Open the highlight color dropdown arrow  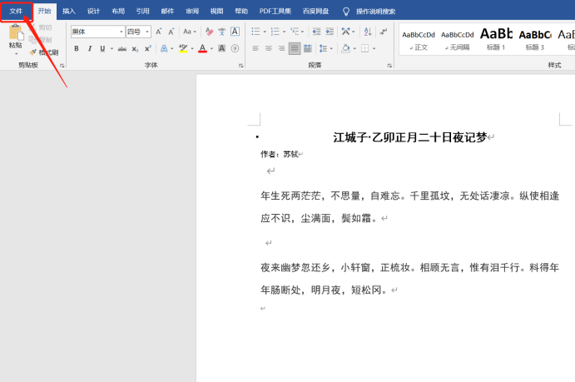[192, 48]
